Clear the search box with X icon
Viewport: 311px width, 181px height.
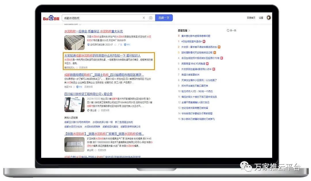click(144, 18)
